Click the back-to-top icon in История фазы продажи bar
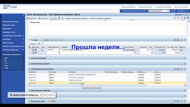This screenshot has width=190, height=107. coord(185,64)
